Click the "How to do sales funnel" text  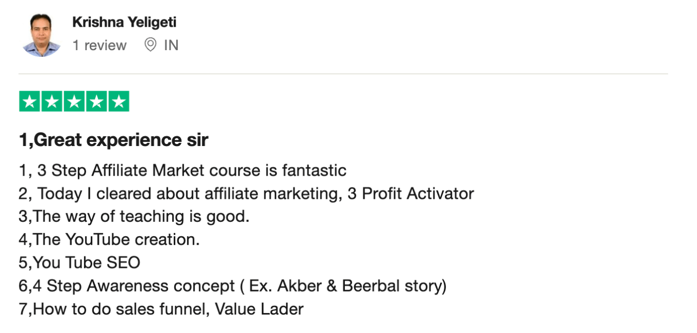tap(119, 309)
